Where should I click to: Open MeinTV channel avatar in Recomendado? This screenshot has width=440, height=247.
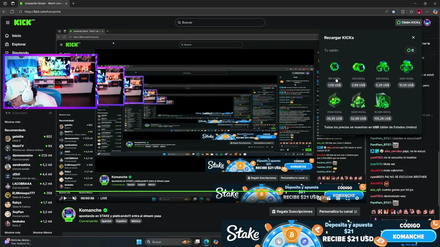8,148
